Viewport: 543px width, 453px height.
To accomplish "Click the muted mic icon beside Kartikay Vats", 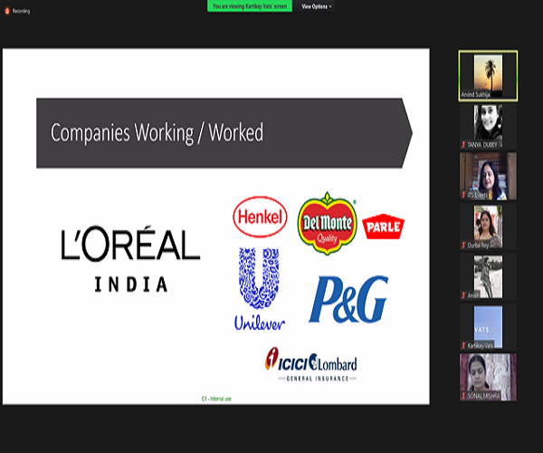I will click(463, 345).
